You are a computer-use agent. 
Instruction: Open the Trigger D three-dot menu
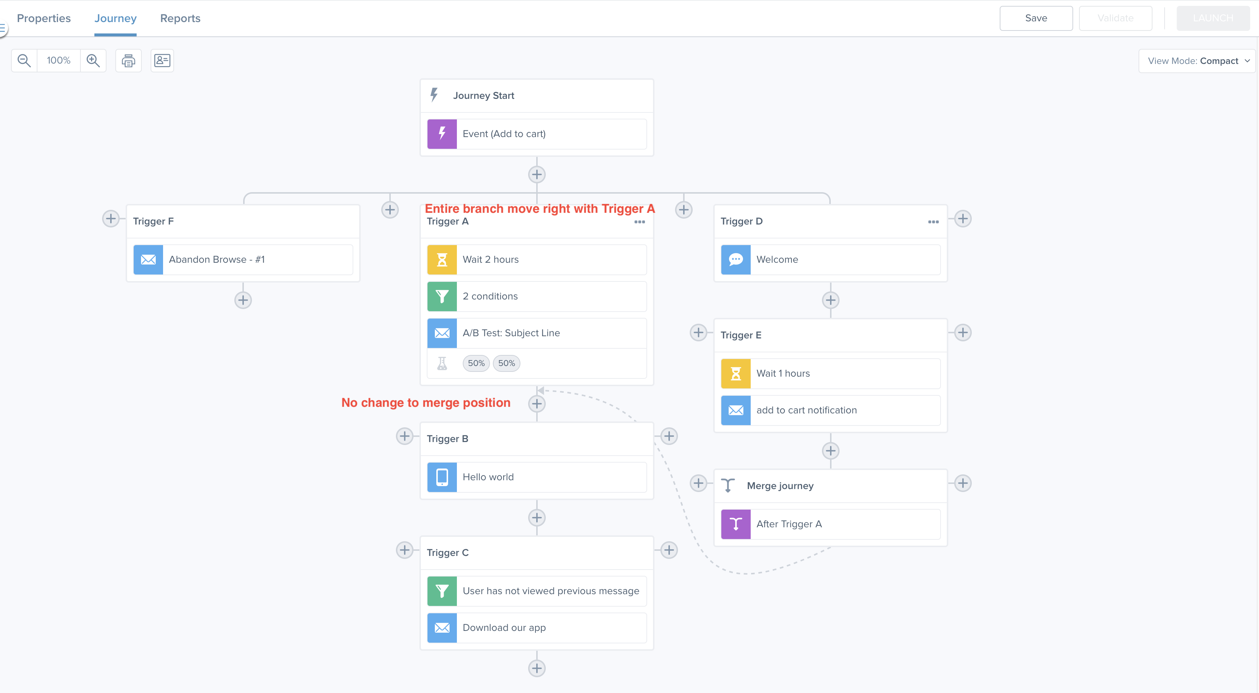tap(933, 222)
